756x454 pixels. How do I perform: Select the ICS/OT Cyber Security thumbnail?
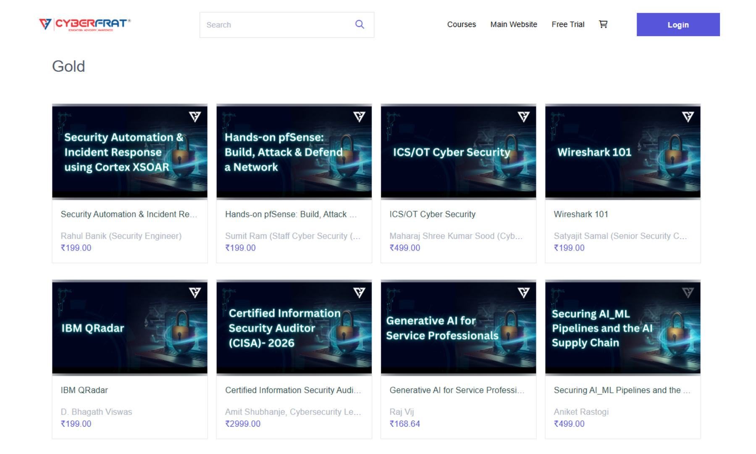[x=458, y=152]
